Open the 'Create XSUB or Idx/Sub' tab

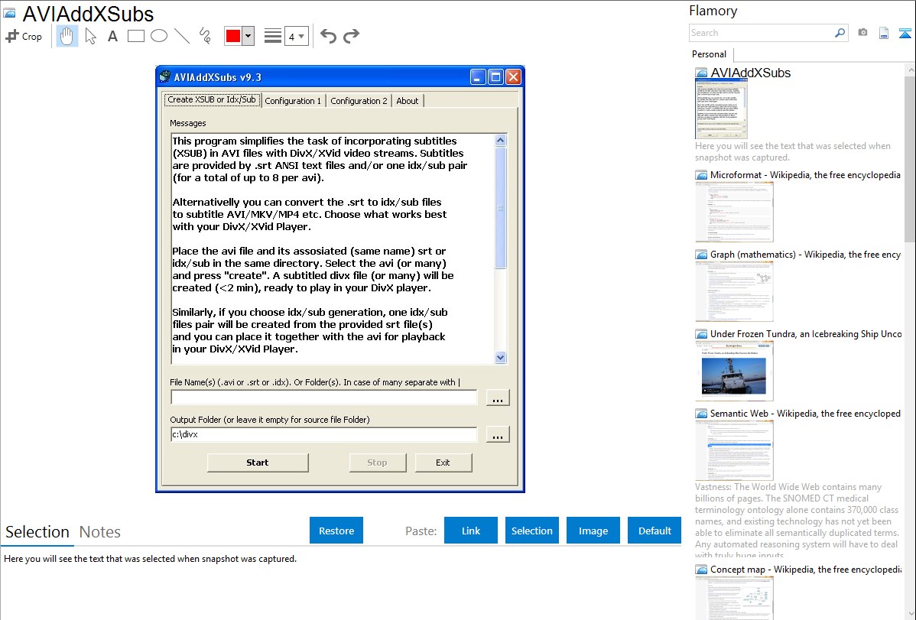(x=212, y=100)
